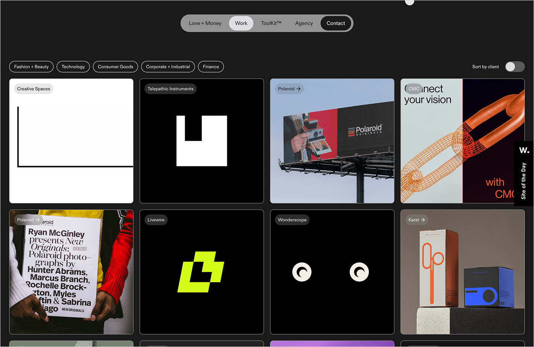This screenshot has width=534, height=347.
Task: Click the Livewire label tag
Action: (x=156, y=220)
